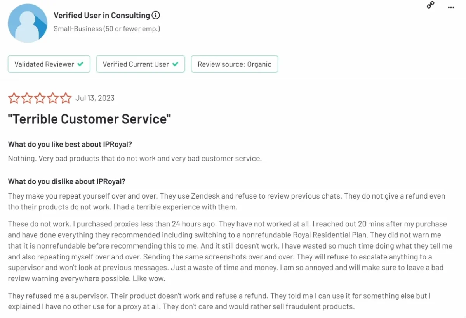This screenshot has height=318, width=466.
Task: Click the paragraph starting "They refused me a supervisor"
Action: click(x=220, y=301)
